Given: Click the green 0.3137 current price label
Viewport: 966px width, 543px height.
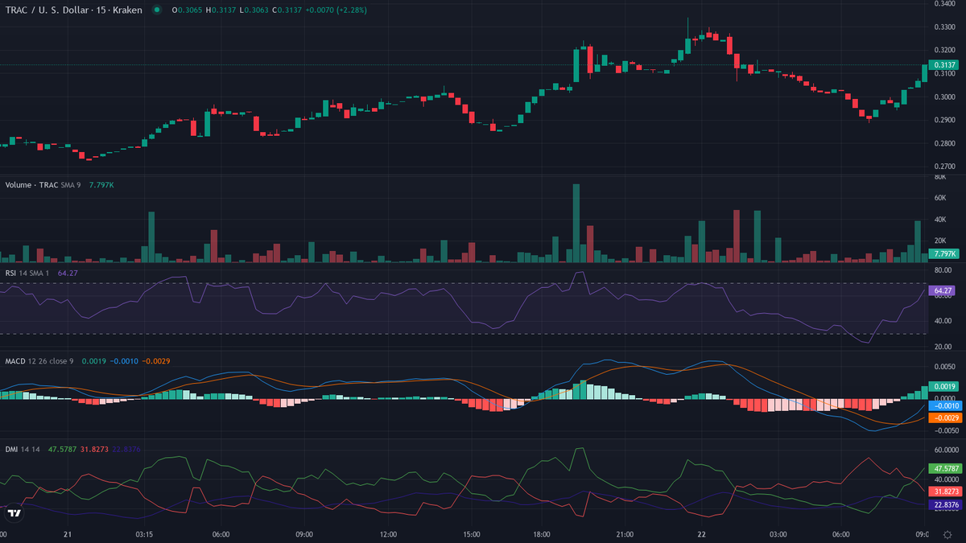Looking at the screenshot, I should pyautogui.click(x=944, y=64).
